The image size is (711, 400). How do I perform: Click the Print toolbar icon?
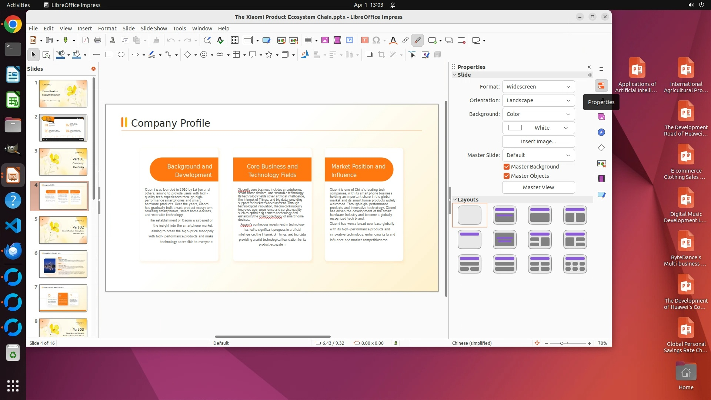coord(98,40)
